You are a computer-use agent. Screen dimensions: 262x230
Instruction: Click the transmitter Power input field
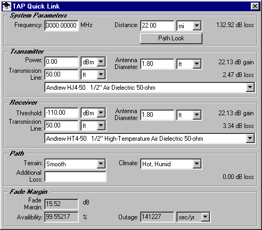(61, 62)
